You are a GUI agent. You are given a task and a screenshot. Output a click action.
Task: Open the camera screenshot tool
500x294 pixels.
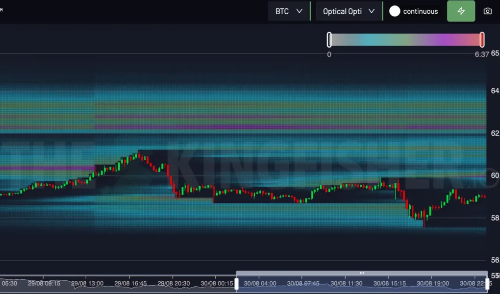488,11
